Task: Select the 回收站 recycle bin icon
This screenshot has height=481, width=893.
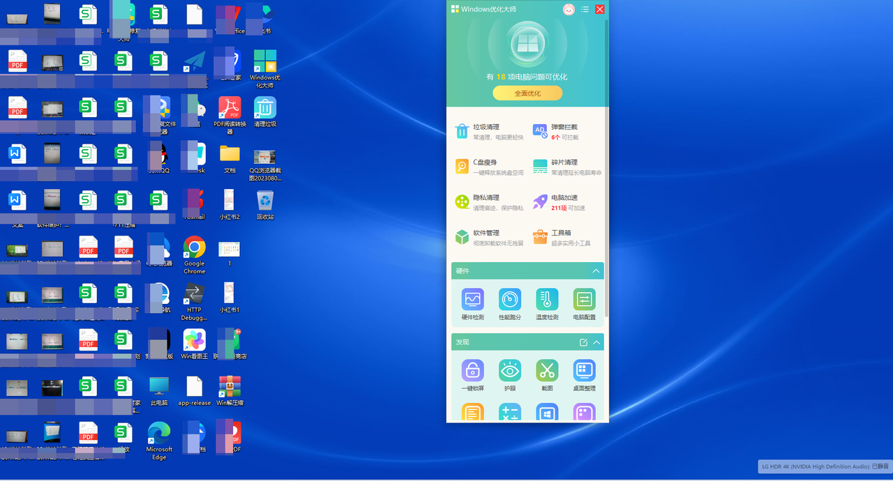Action: click(x=265, y=205)
